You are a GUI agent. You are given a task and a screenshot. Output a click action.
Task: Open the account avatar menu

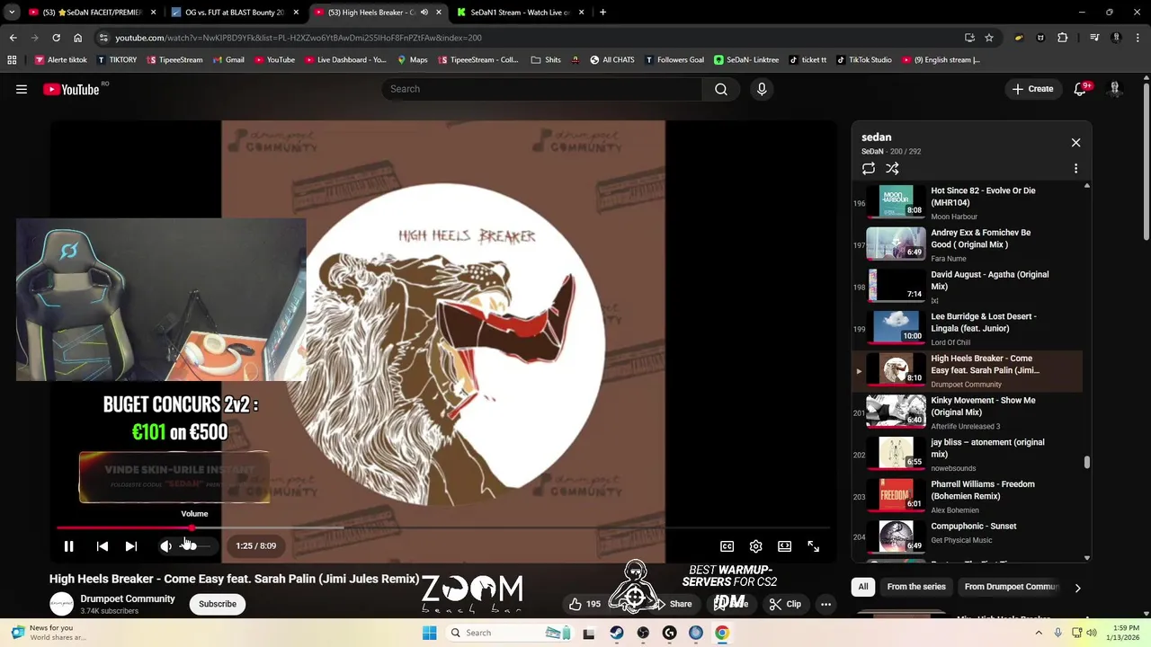coord(1115,89)
